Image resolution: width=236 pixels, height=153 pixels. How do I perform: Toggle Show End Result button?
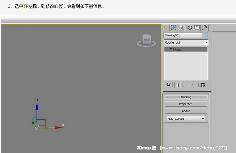tap(177, 85)
